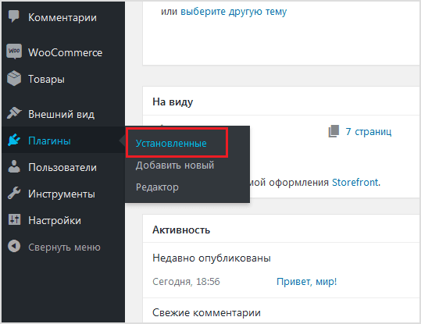Click the Плагины plug icon

click(x=14, y=140)
